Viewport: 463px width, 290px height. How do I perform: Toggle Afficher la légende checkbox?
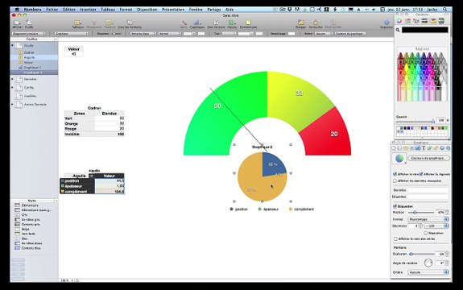tap(421, 174)
